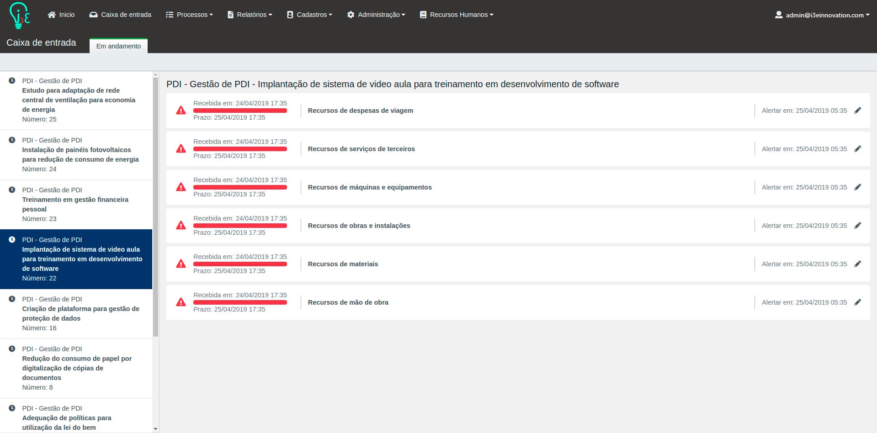Click warning triangle on Recursos de máquinas e equipamentos
Viewport: 877px width, 433px height.
point(181,187)
